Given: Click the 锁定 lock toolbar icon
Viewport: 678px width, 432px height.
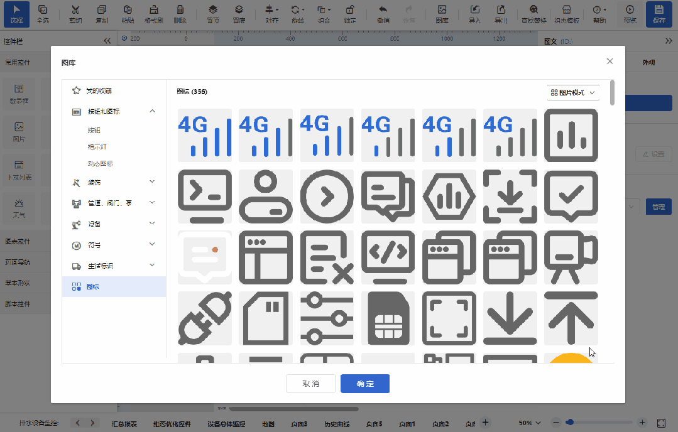Looking at the screenshot, I should [x=350, y=14].
